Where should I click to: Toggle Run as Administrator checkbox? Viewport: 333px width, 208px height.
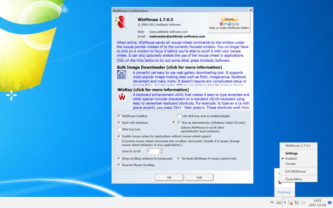(179, 123)
